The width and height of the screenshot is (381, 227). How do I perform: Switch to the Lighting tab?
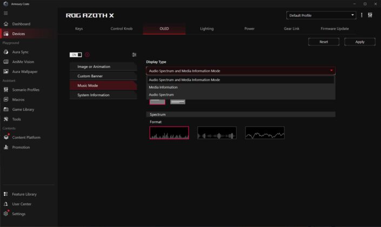point(207,29)
